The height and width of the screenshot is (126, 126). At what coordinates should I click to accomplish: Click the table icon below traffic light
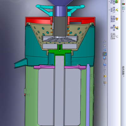click(x=123, y=8)
